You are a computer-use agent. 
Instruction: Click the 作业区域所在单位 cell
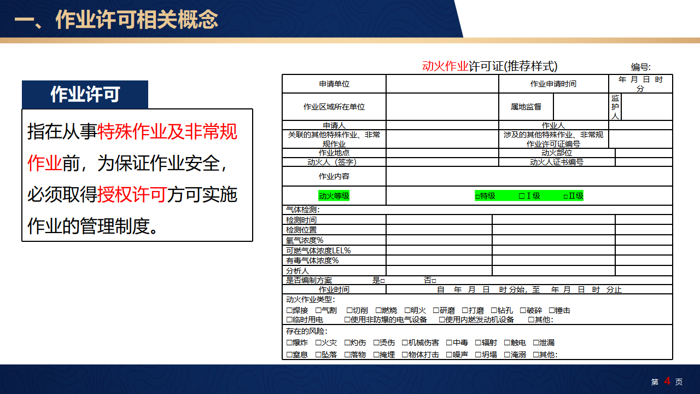coord(334,107)
